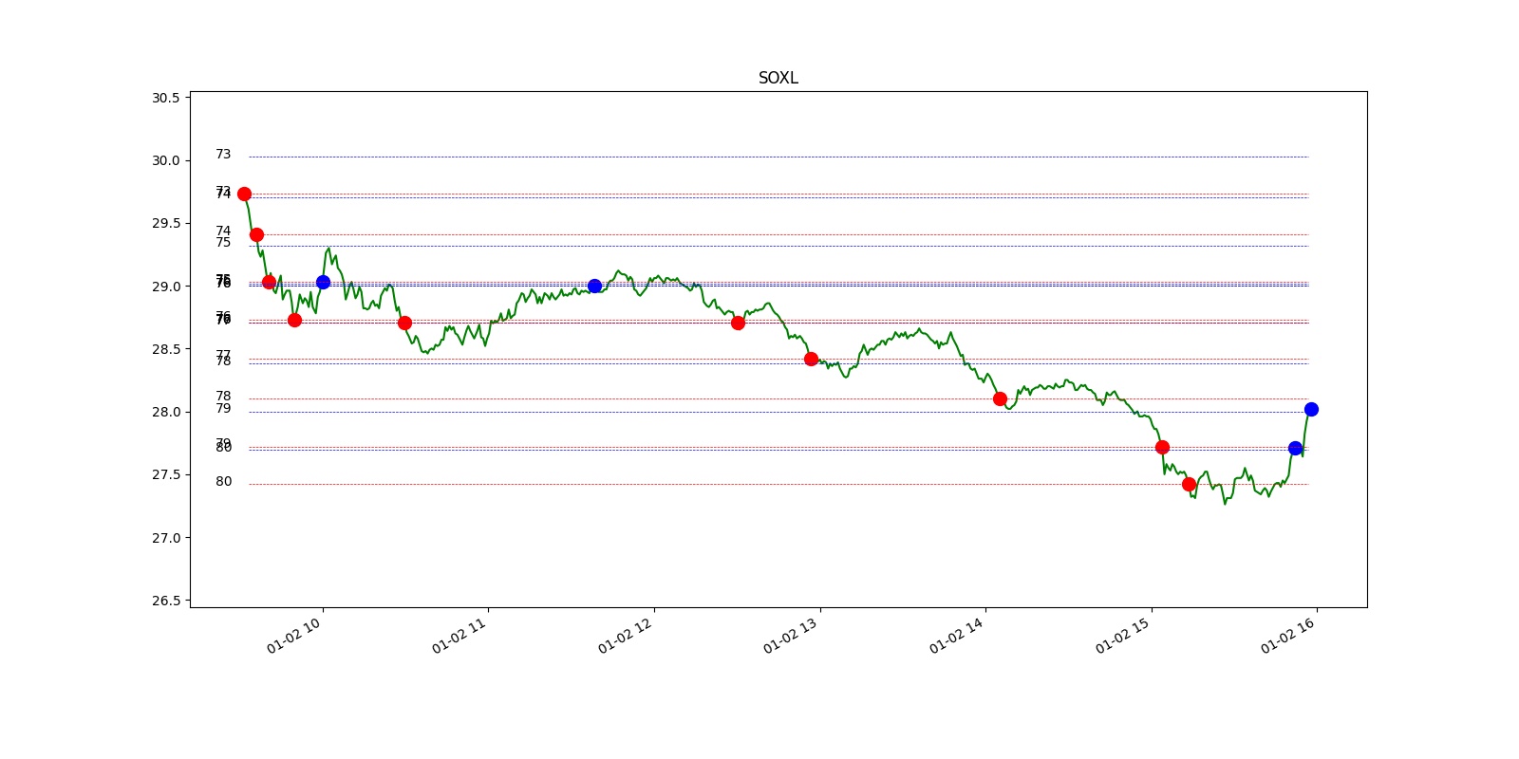Click level label 75 beside the 29.3 blue line
The image size is (1519, 759).
pyautogui.click(x=223, y=242)
